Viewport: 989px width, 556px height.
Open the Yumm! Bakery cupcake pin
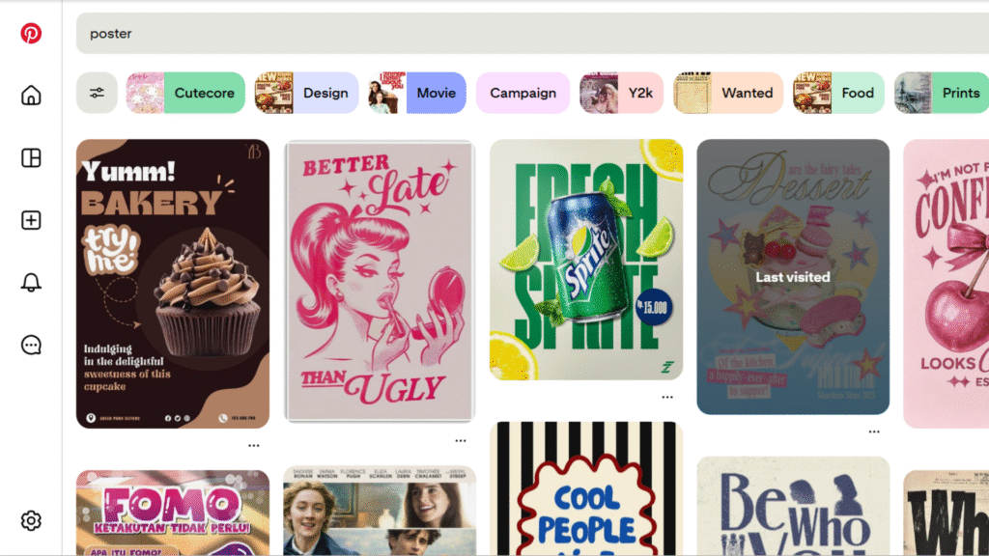[173, 284]
